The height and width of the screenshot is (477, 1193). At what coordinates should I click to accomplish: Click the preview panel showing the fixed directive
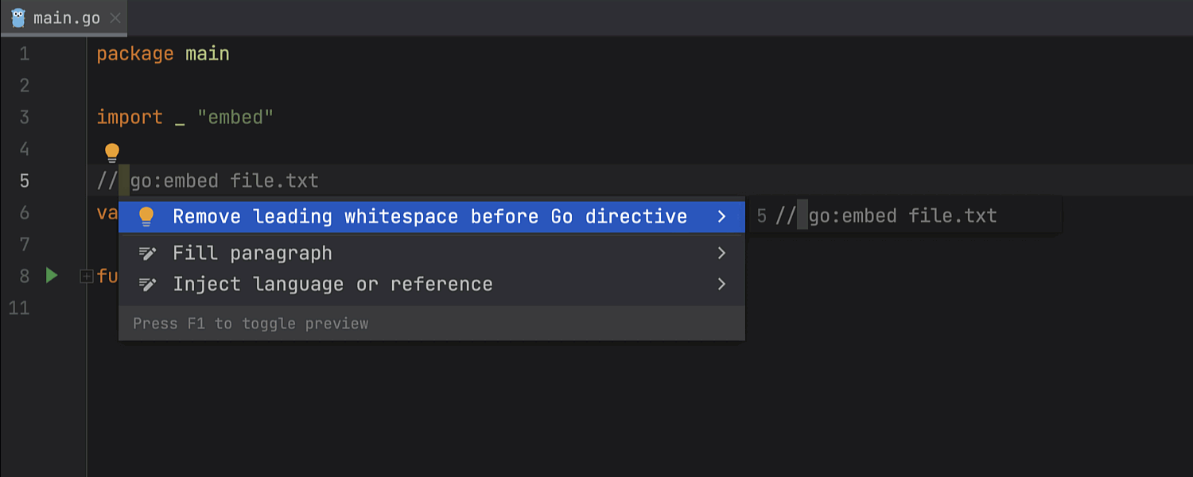[x=903, y=216]
